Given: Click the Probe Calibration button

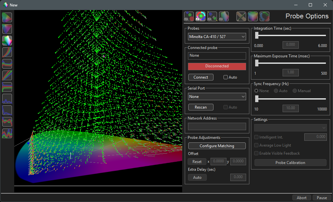Looking at the screenshot, I should tap(290, 163).
